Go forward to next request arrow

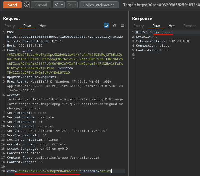(x=70, y=5)
